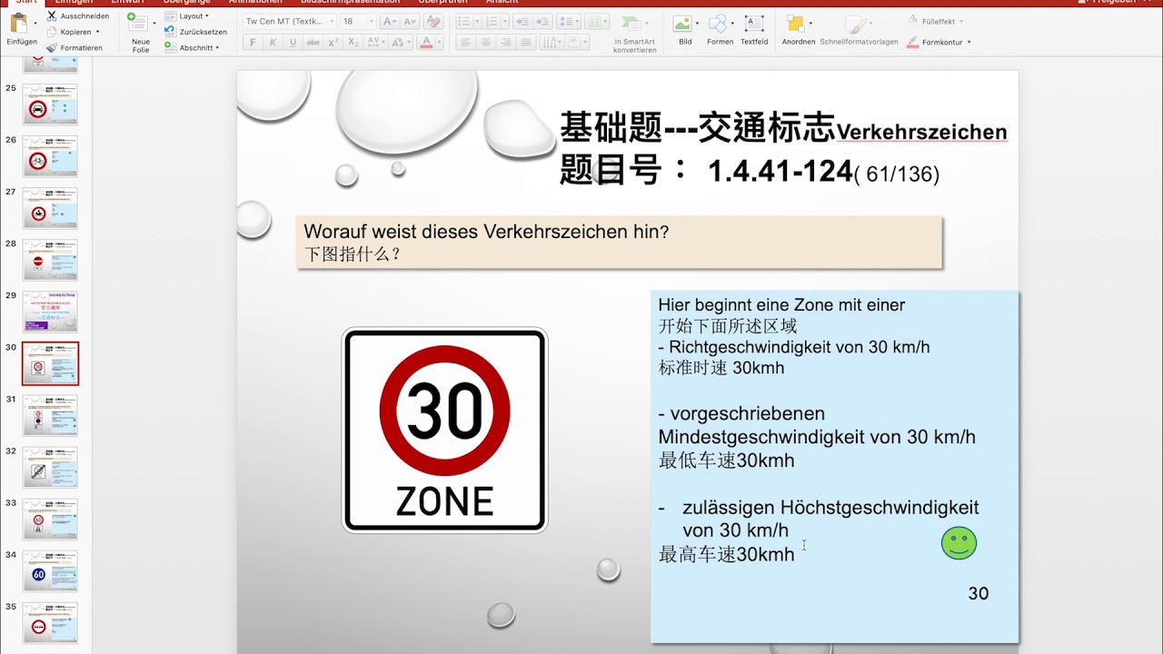Insert a Textfeld text box

point(753,24)
